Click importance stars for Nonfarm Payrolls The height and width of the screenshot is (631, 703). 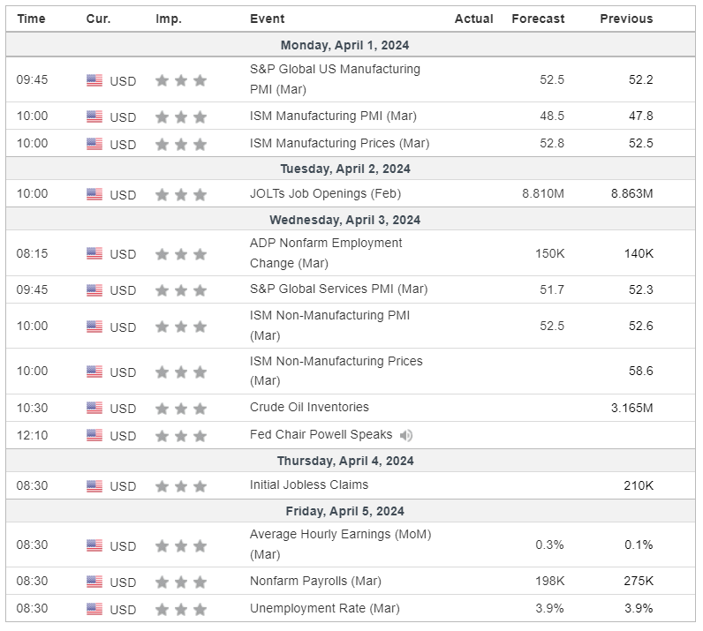pyautogui.click(x=181, y=582)
